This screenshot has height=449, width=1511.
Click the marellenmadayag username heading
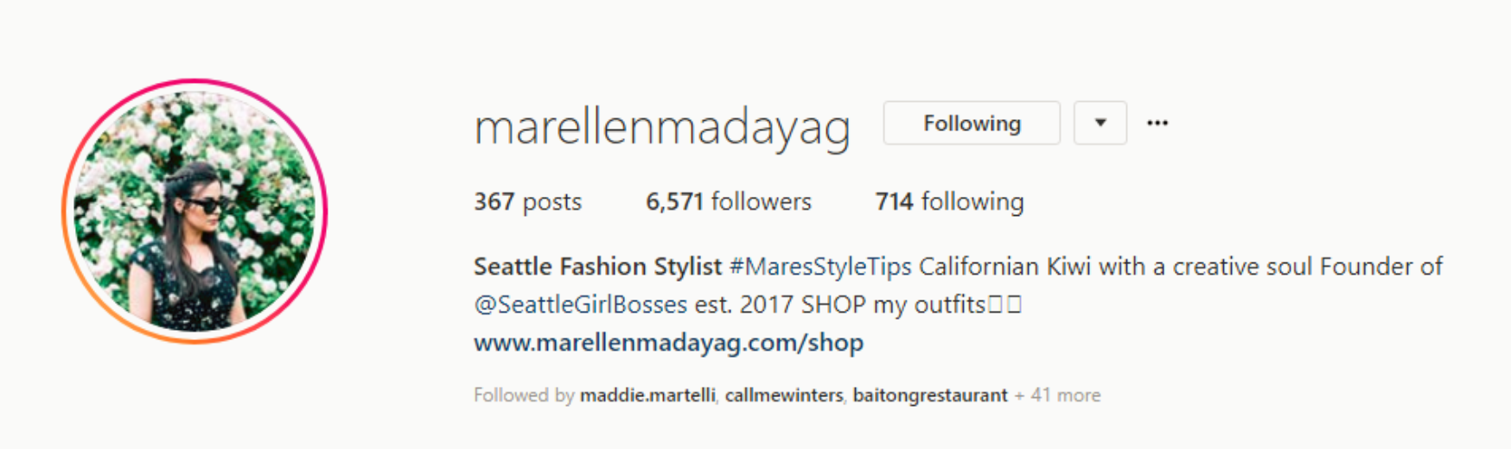662,127
